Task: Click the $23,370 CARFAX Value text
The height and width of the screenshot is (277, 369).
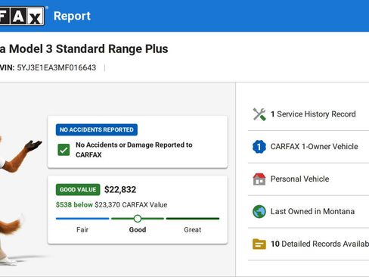Action: tap(131, 204)
